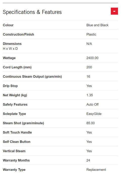Select the Dimensions H x W x D label
Image resolution: width=124 pixels, height=176 pixels.
[x=12, y=46]
